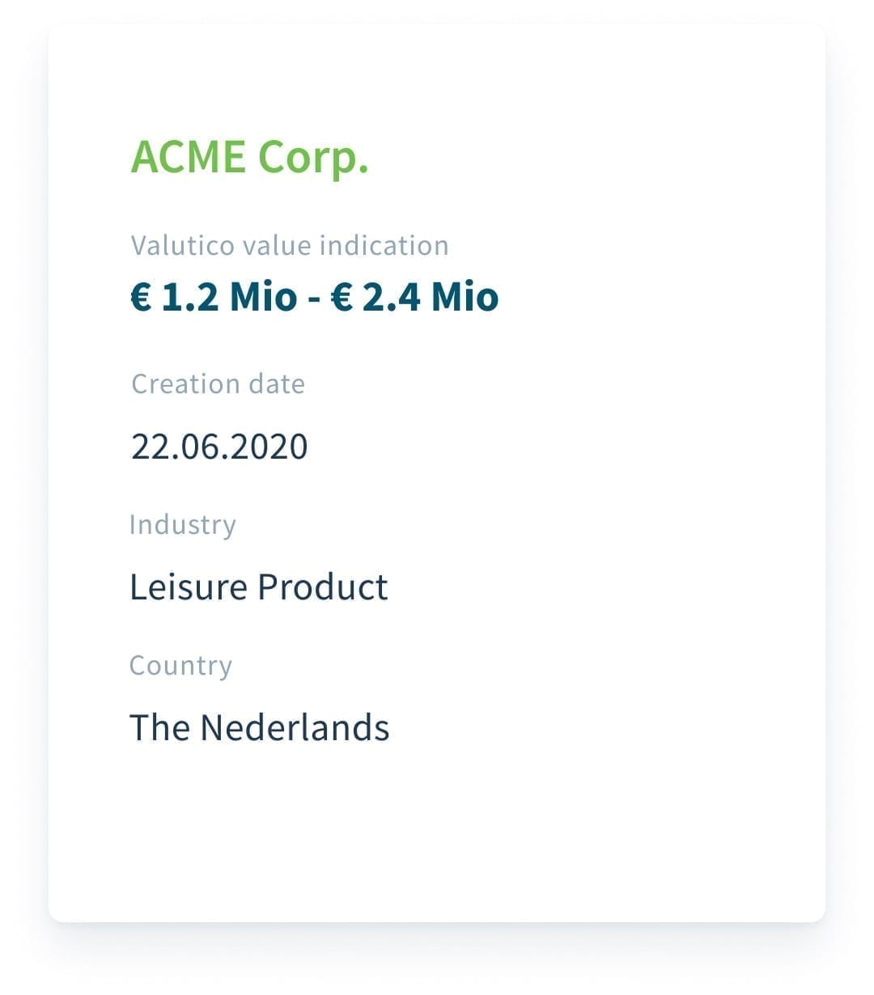Click the day and month '22.06' in the date

click(x=172, y=447)
